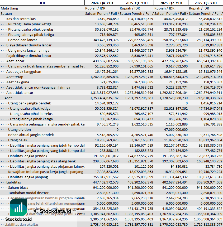Click value 2,688,365,934 in 2024_Q4_YTD

click(x=108, y=198)
